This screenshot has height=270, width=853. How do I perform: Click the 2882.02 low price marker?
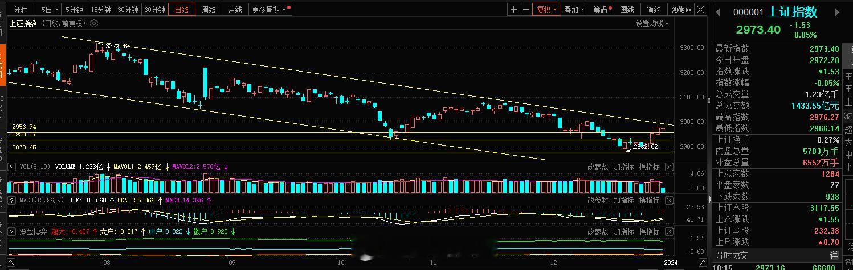click(646, 147)
